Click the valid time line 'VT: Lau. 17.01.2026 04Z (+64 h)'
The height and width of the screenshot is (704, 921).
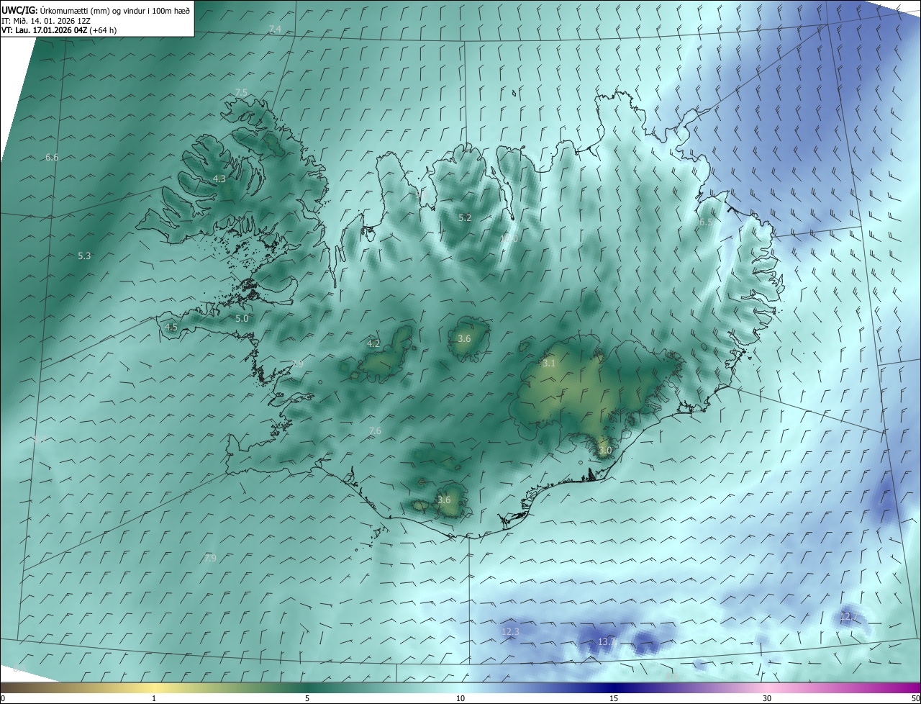(59, 30)
